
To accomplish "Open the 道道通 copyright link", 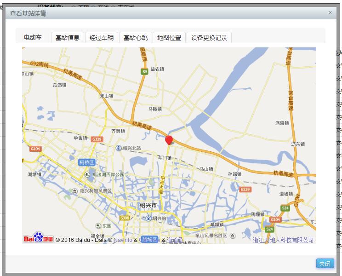I will [175, 240].
